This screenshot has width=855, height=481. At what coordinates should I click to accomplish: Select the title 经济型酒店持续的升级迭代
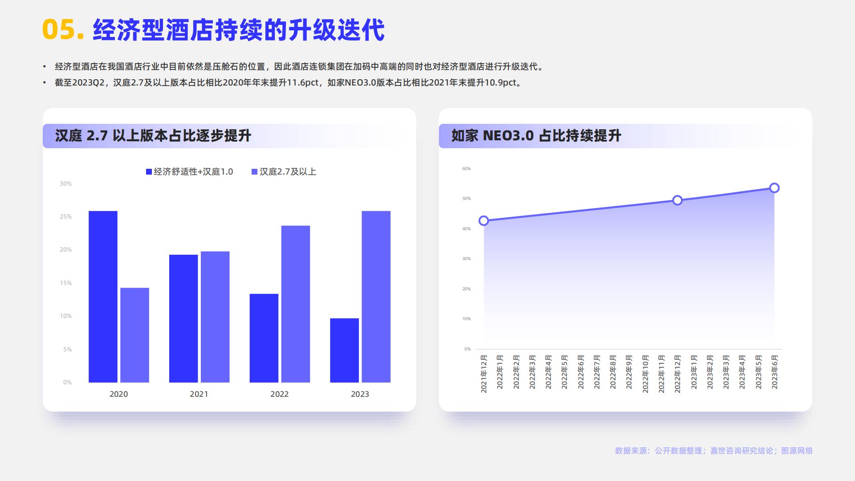point(238,30)
